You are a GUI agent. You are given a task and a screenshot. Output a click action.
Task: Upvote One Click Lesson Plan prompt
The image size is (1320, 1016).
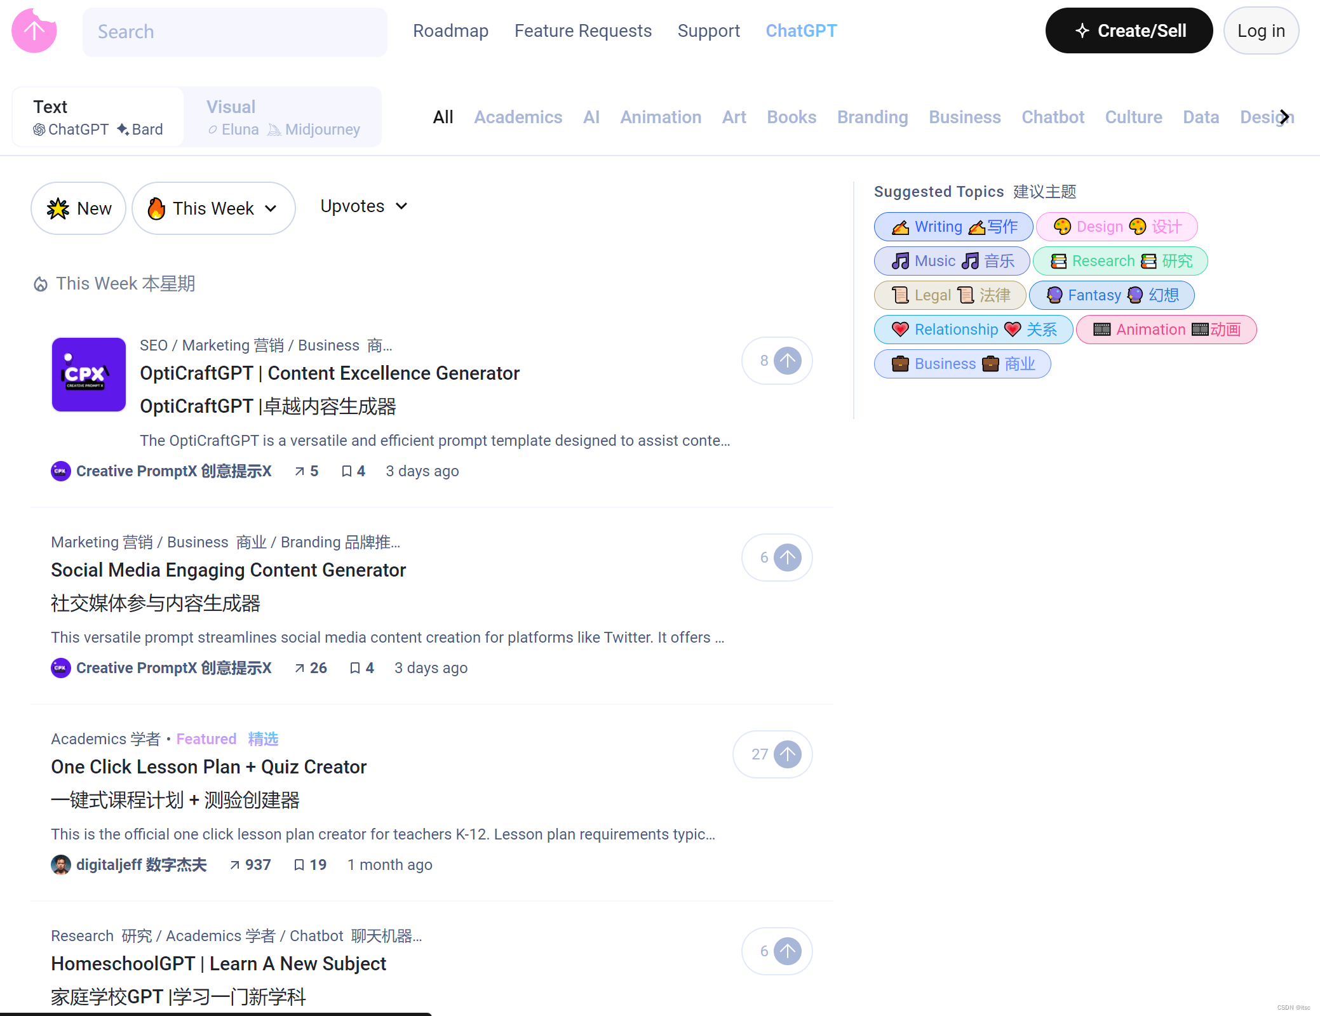click(x=787, y=754)
